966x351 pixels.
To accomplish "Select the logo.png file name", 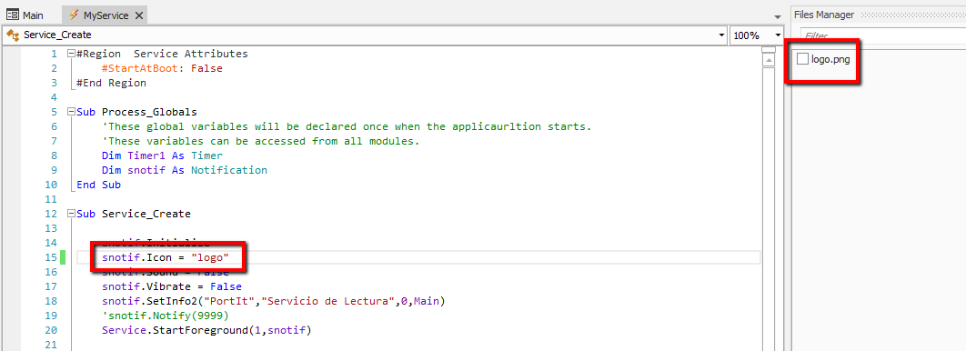I will pos(831,59).
